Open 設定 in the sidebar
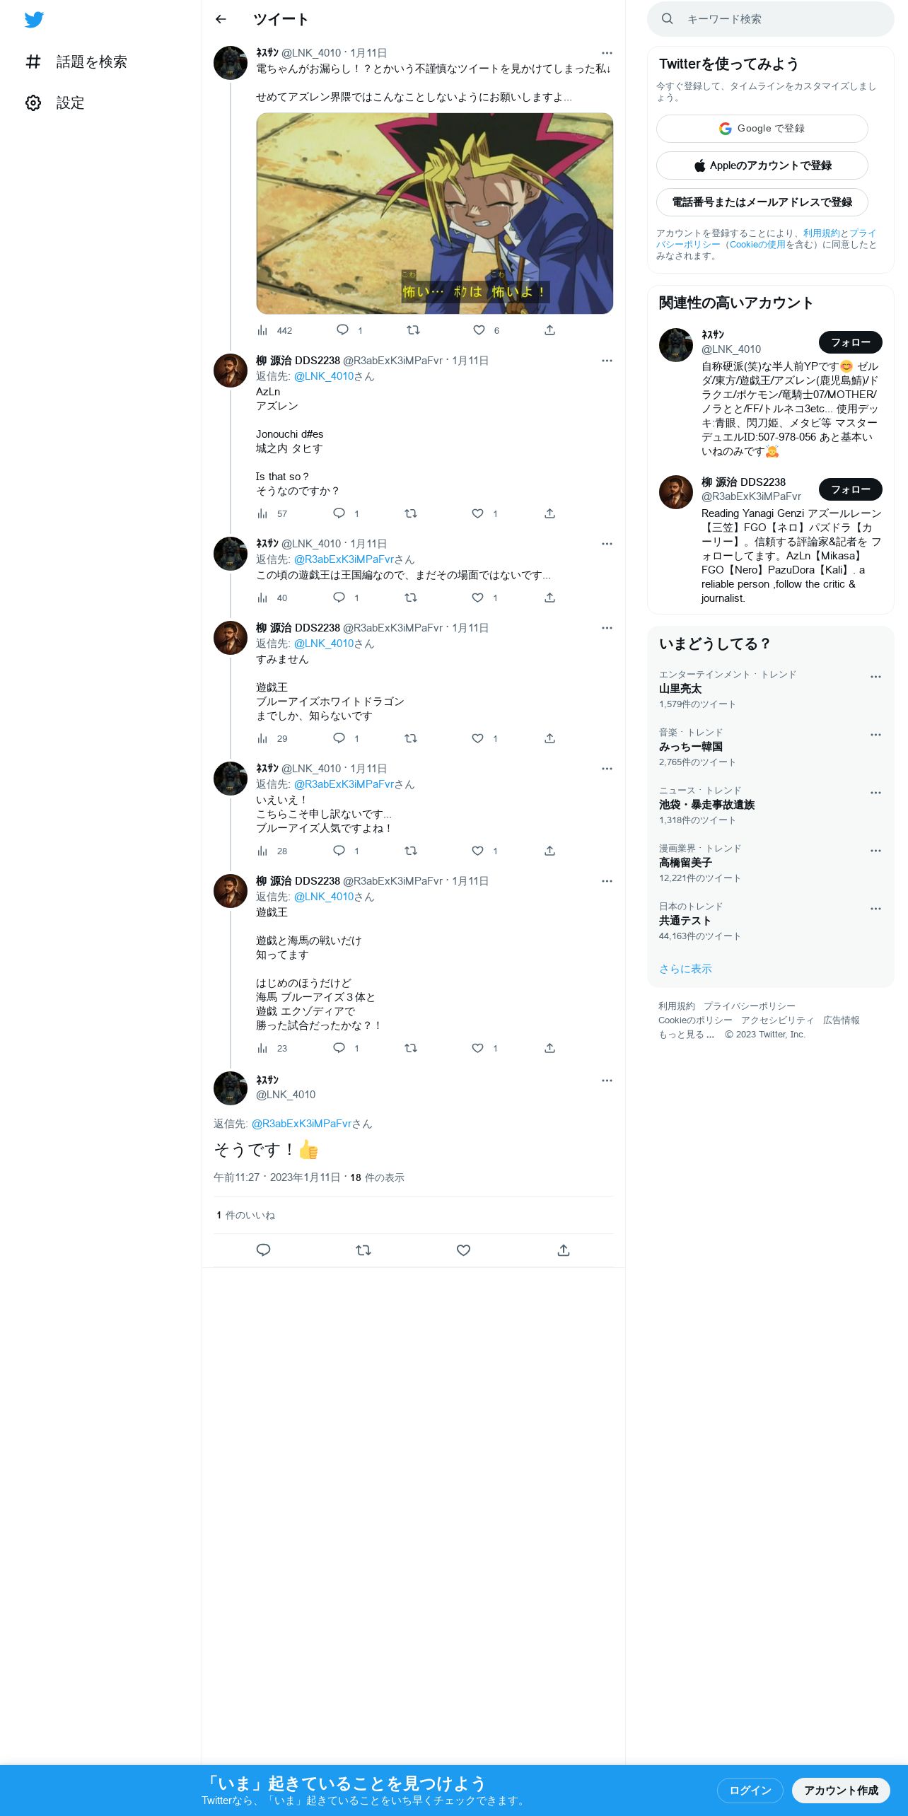This screenshot has width=908, height=1816. tap(55, 103)
